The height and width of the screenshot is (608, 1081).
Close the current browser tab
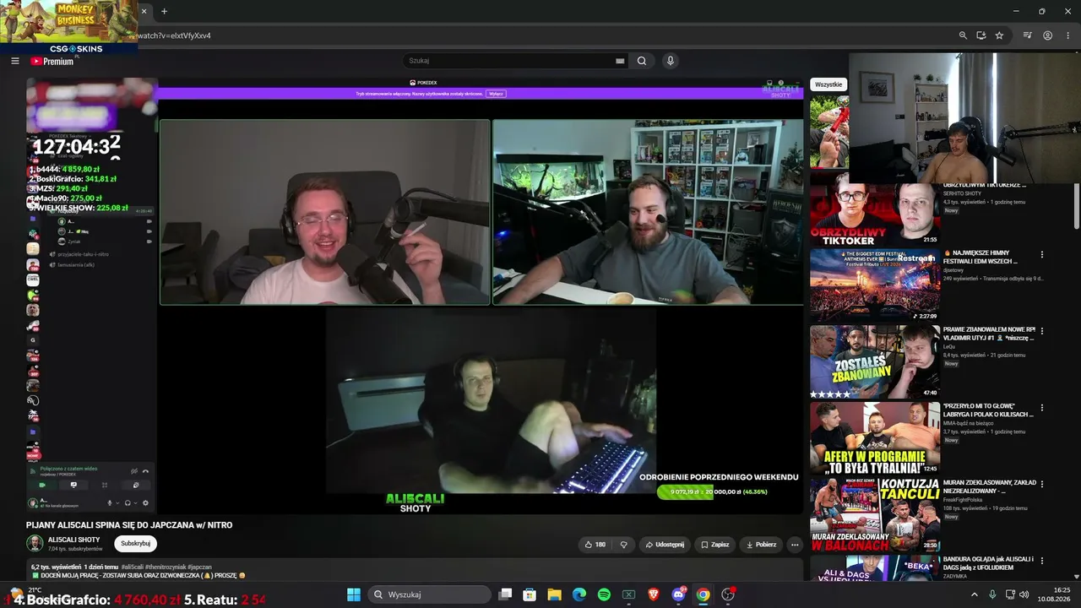(144, 11)
